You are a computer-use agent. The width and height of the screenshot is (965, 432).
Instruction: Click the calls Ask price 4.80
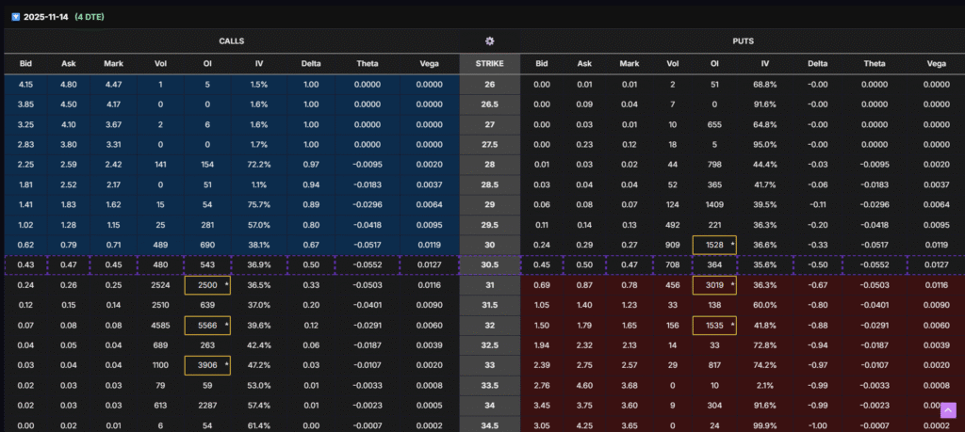point(68,84)
